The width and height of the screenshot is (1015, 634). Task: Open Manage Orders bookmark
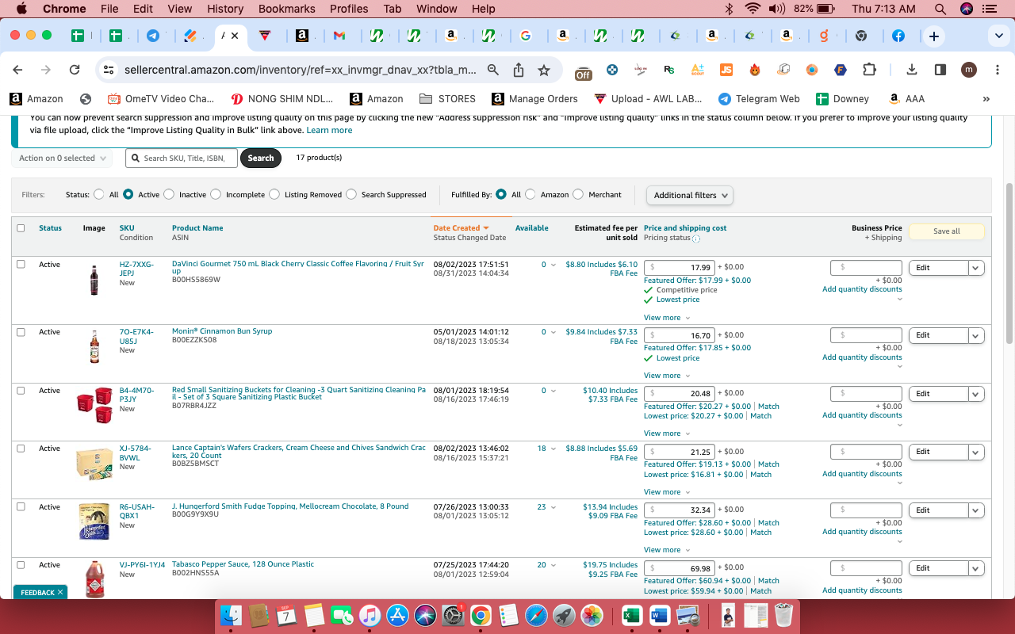[534, 99]
